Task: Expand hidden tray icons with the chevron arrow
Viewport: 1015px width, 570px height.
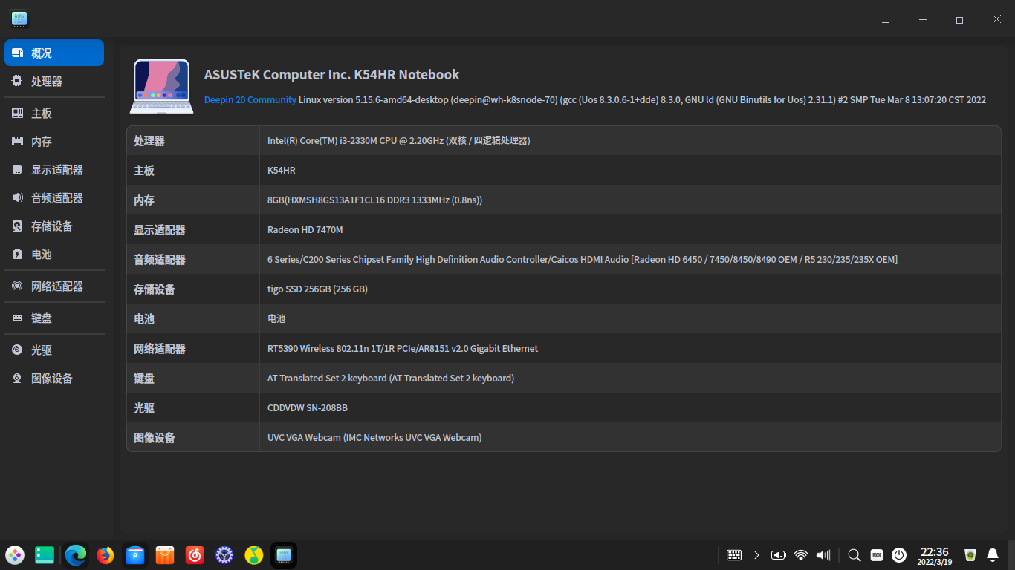Action: pyautogui.click(x=756, y=555)
